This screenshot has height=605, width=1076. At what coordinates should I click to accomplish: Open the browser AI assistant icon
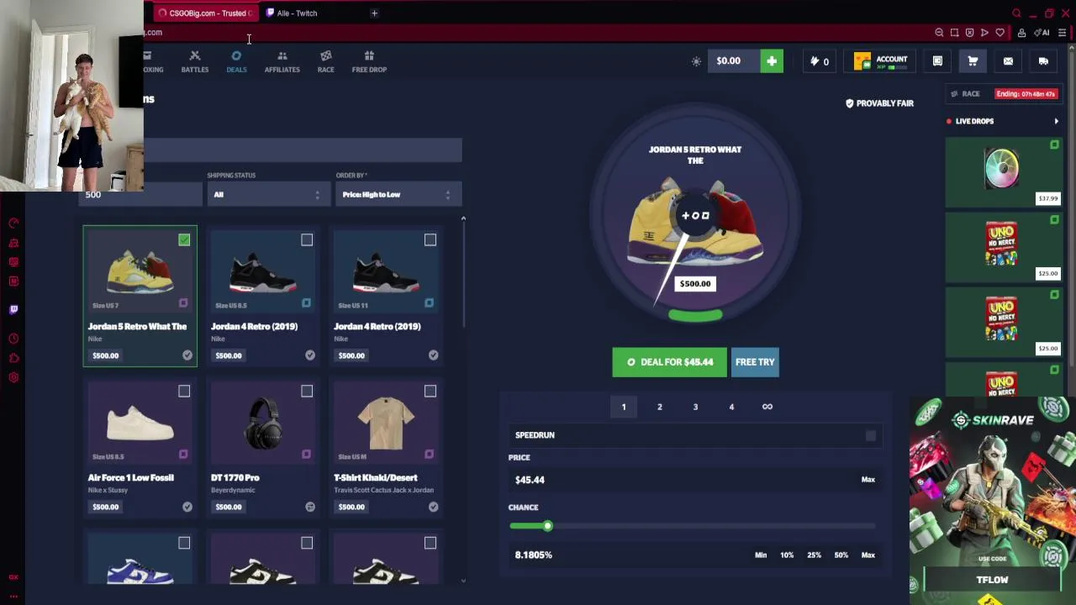(1042, 33)
